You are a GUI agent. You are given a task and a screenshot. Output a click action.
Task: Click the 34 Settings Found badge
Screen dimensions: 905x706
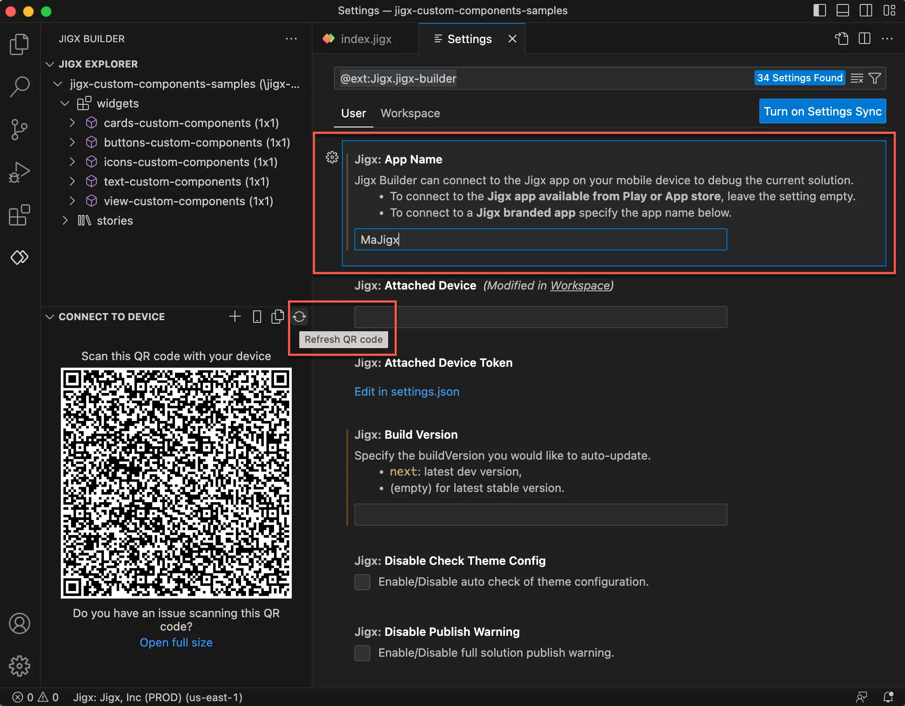click(x=799, y=78)
